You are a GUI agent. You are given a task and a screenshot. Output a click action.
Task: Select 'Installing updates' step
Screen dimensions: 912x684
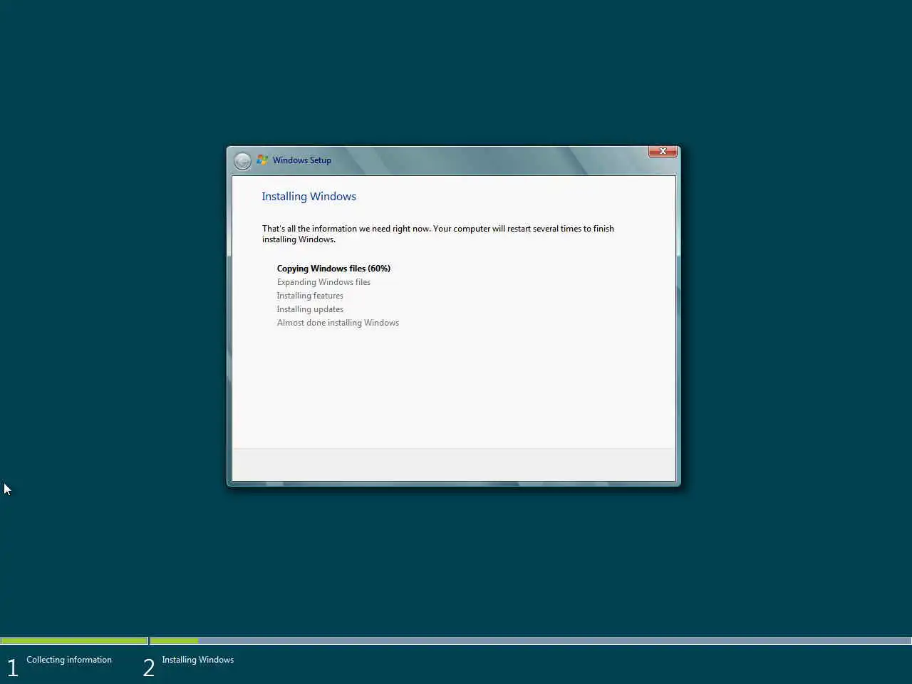310,309
